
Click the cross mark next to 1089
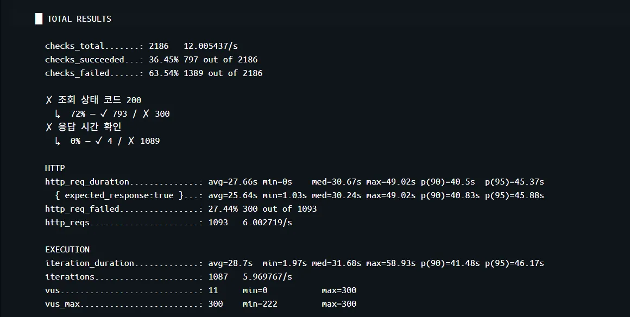tap(131, 141)
